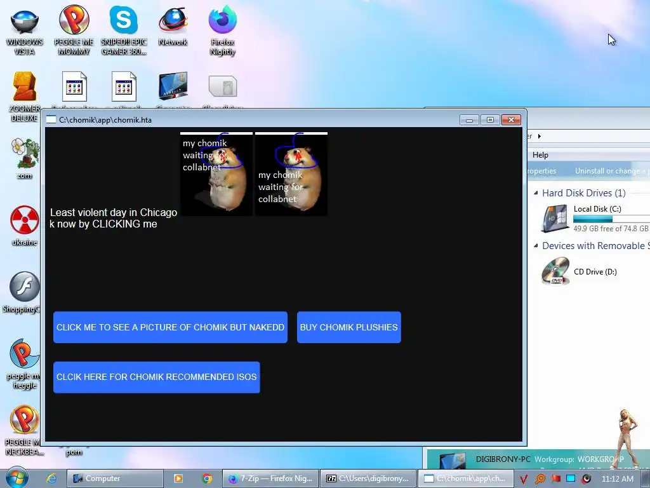The width and height of the screenshot is (650, 488).
Task: Click the naked chomik picture button
Action: [170, 327]
